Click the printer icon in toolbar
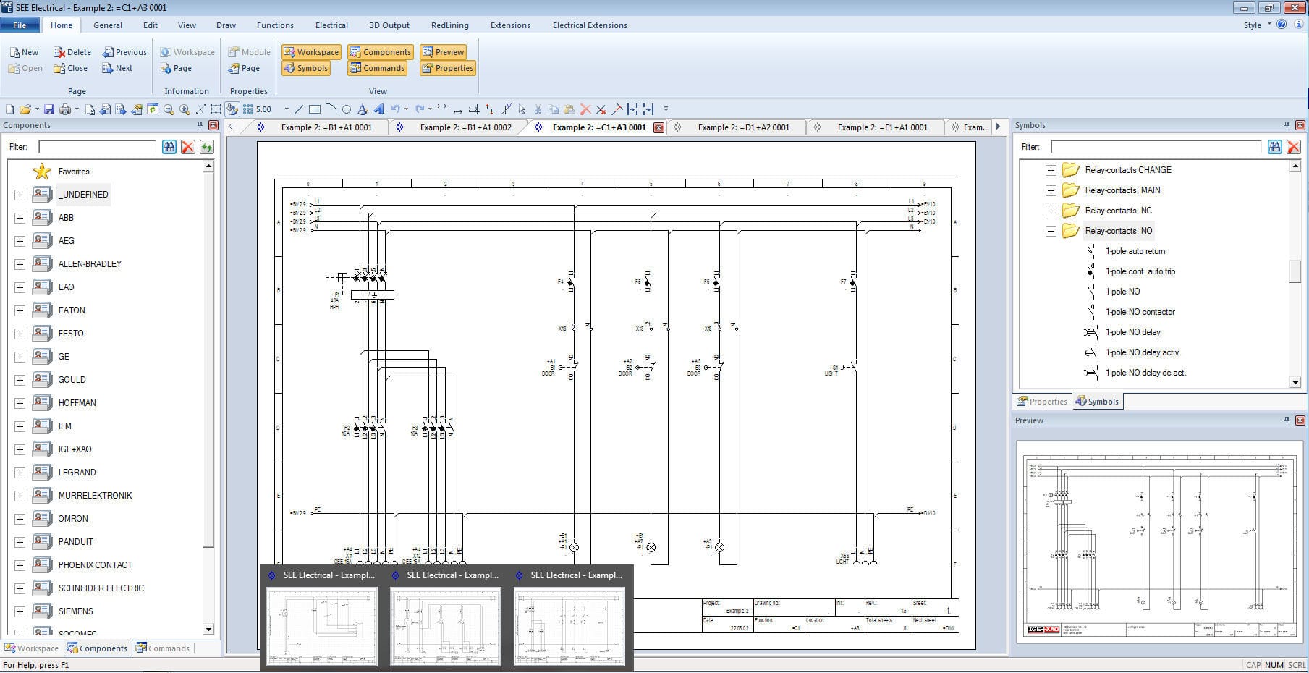Image resolution: width=1309 pixels, height=673 pixels. click(65, 109)
